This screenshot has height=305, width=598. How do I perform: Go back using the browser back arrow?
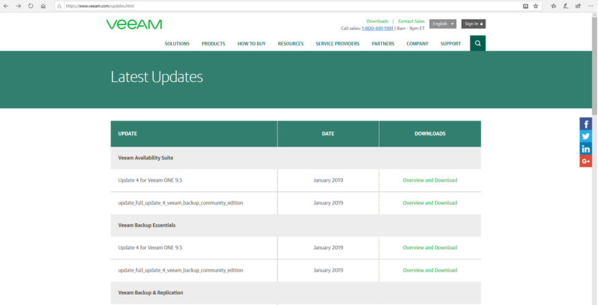pyautogui.click(x=6, y=6)
